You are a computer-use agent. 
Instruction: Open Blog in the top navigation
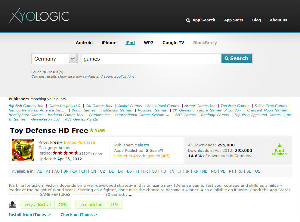coord(256,20)
